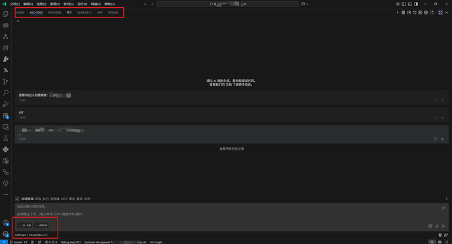Open the Testing flask icon
Viewport: 452px width, 244px height.
(x=5, y=138)
